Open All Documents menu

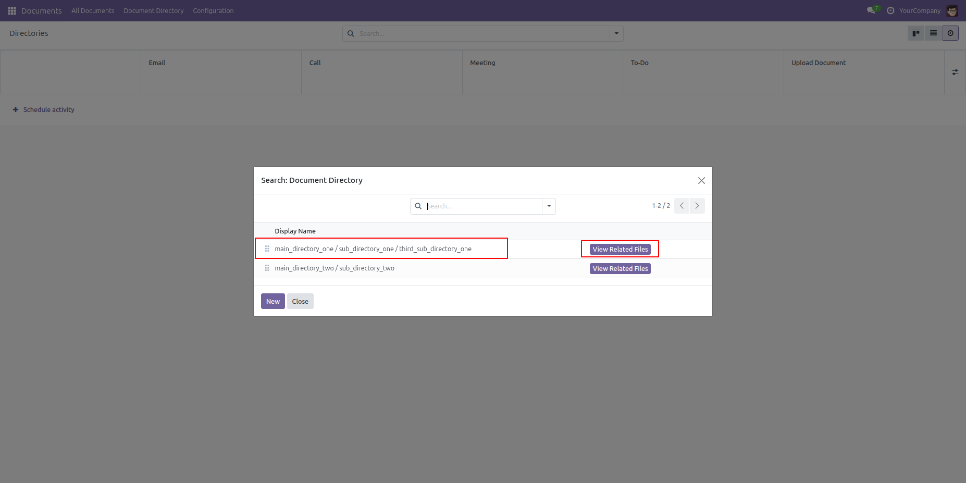pos(93,11)
